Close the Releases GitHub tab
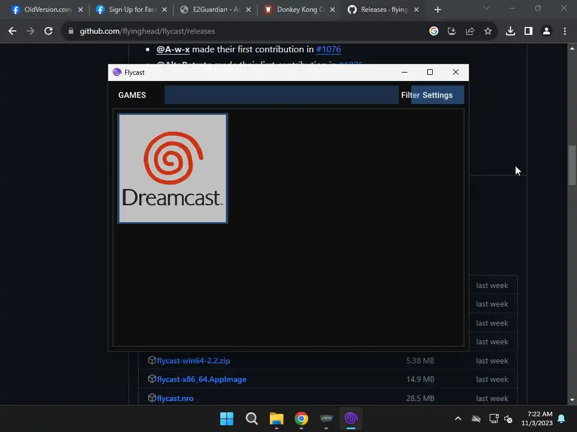The image size is (577, 432). coord(416,10)
